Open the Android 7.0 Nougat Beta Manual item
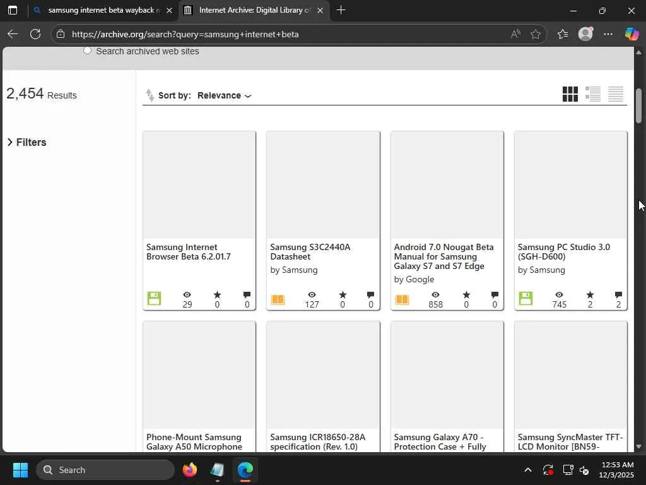The image size is (646, 485). [x=443, y=256]
